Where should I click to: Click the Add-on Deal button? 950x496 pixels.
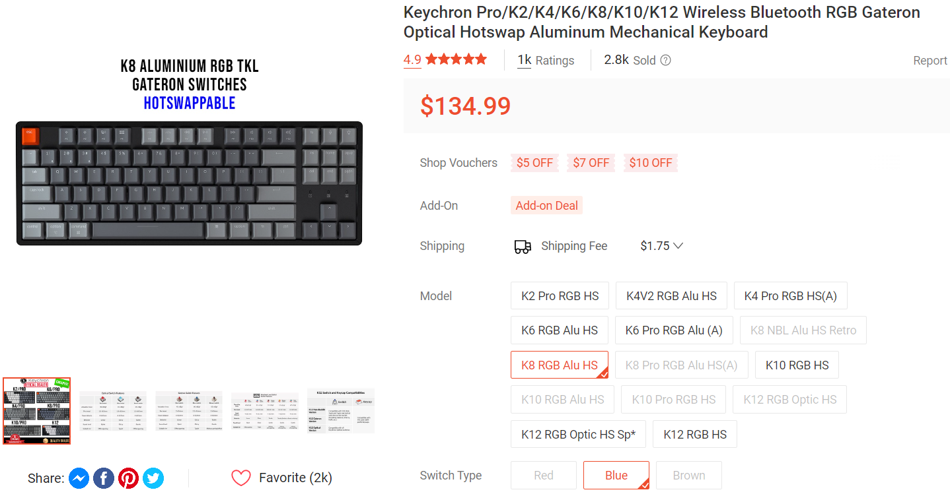pyautogui.click(x=546, y=205)
